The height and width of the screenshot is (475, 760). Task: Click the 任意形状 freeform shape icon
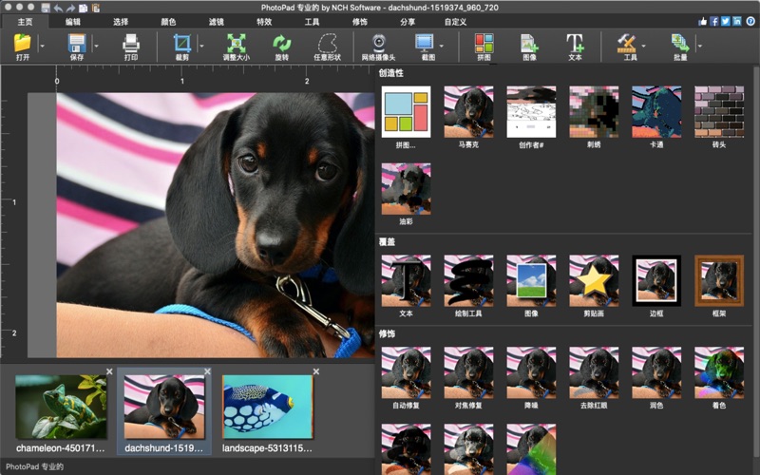pos(327,44)
